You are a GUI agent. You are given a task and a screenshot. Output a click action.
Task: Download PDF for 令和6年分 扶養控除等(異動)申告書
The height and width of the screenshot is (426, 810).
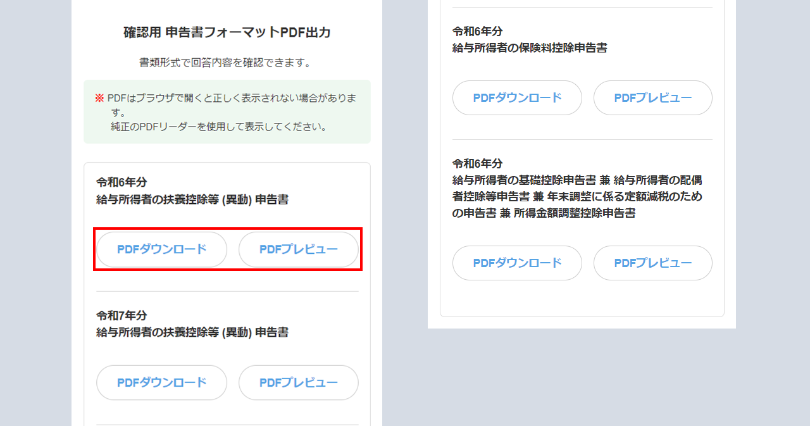[161, 249]
